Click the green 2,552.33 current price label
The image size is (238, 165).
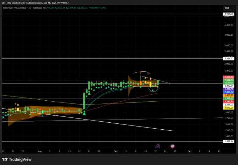(229, 80)
